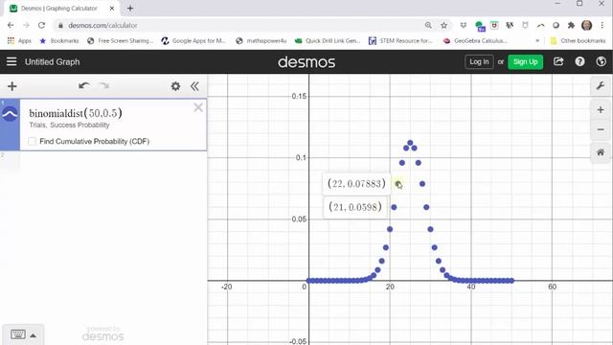Enable Find Cumulative Probability (CDF) checkbox

(x=32, y=141)
